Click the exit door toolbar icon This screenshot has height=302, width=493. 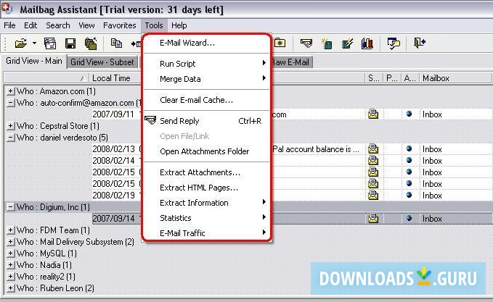(x=420, y=43)
